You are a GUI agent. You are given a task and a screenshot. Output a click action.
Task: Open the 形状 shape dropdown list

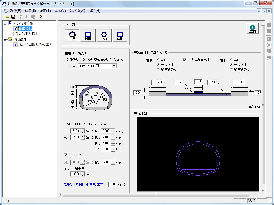click(x=115, y=66)
